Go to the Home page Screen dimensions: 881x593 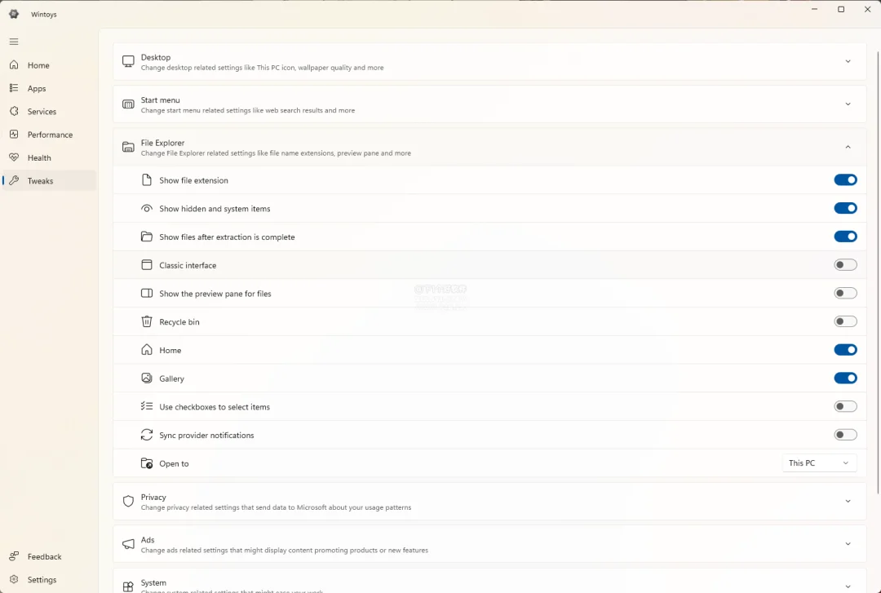[x=50, y=65]
